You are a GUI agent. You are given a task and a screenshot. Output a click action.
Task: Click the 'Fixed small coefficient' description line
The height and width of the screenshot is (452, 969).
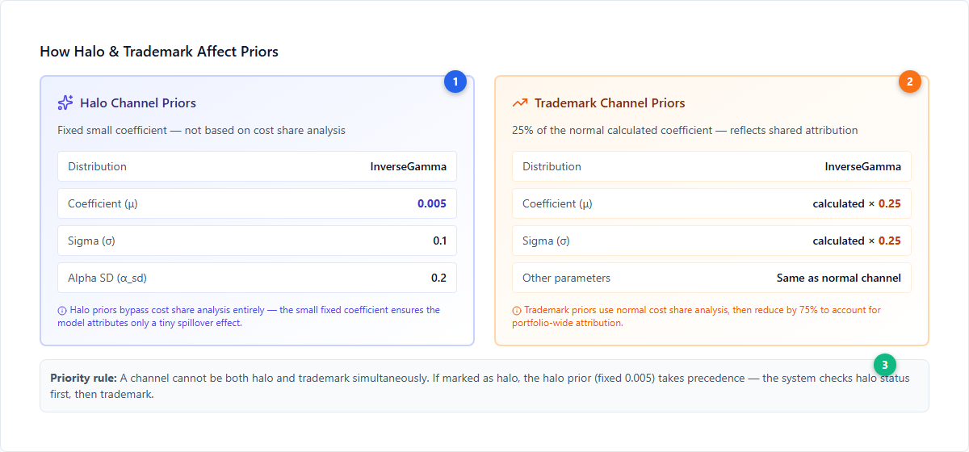(x=201, y=130)
